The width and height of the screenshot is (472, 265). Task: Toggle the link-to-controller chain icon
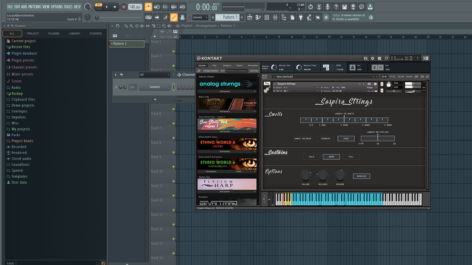(x=174, y=17)
